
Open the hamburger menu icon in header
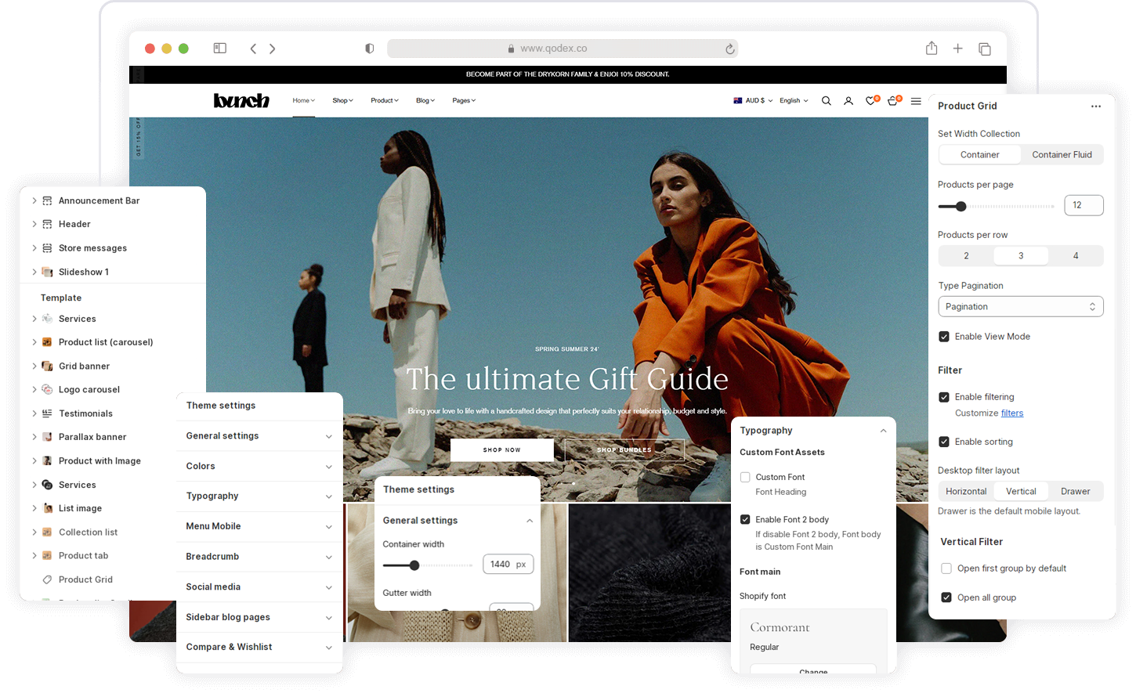(916, 101)
